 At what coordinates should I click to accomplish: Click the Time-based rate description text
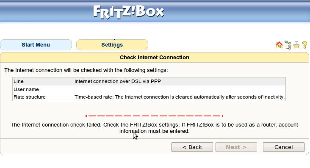[x=180, y=97]
